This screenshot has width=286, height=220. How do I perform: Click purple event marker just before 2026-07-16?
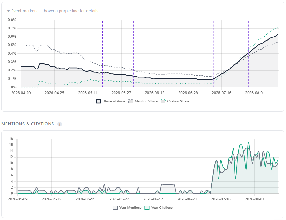point(213,53)
